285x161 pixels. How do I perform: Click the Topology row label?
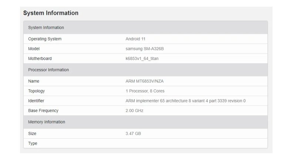coord(36,91)
